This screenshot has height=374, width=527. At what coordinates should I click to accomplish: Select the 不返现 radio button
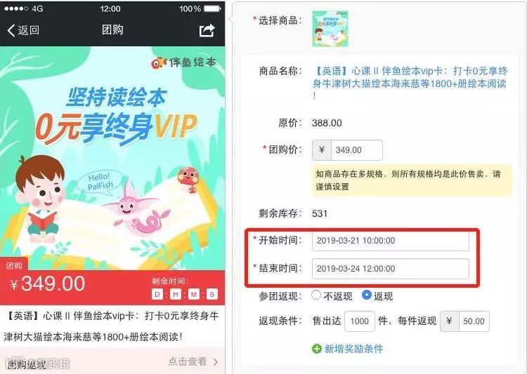pos(316,295)
